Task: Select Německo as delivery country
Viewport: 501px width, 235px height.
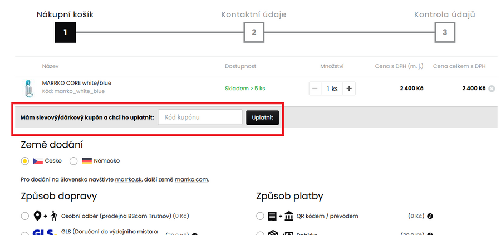Action: [74, 161]
